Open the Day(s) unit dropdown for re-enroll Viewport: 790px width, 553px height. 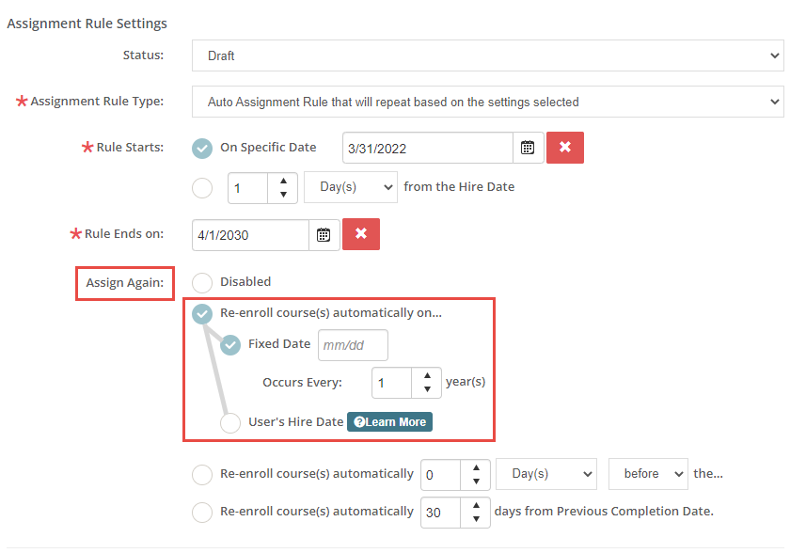[546, 474]
